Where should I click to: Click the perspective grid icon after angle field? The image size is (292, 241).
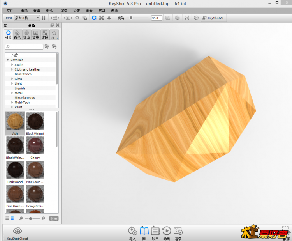[x=168, y=18]
